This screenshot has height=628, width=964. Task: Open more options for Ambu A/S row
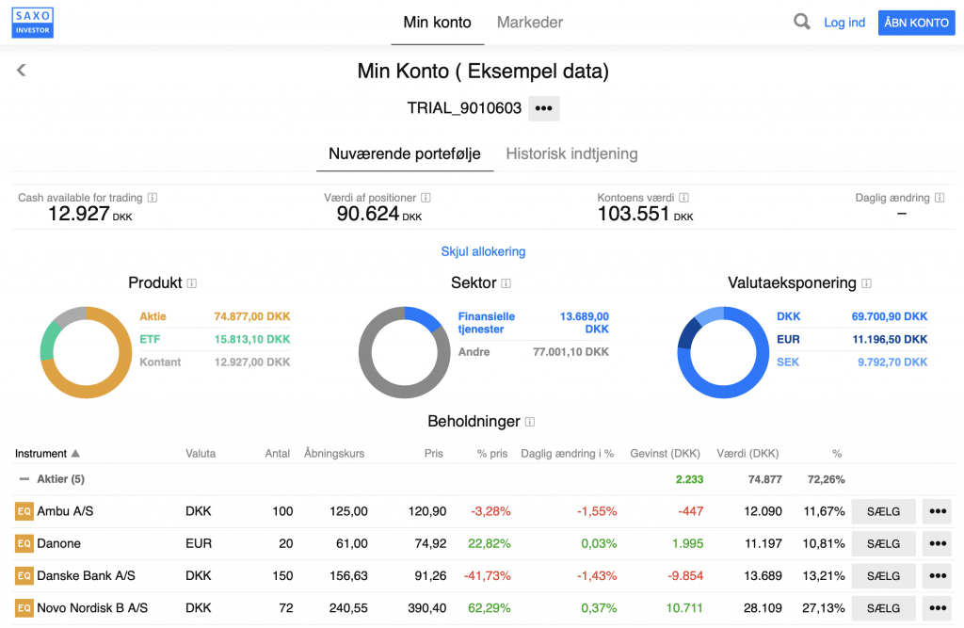point(938,511)
